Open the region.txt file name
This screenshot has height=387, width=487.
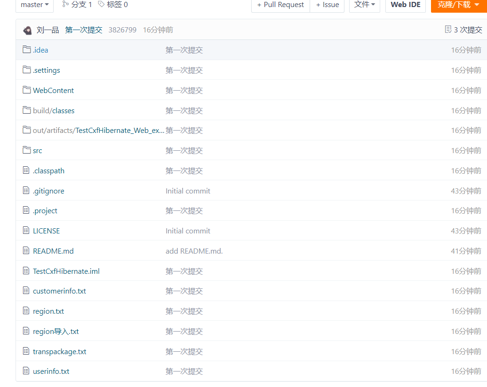[48, 311]
